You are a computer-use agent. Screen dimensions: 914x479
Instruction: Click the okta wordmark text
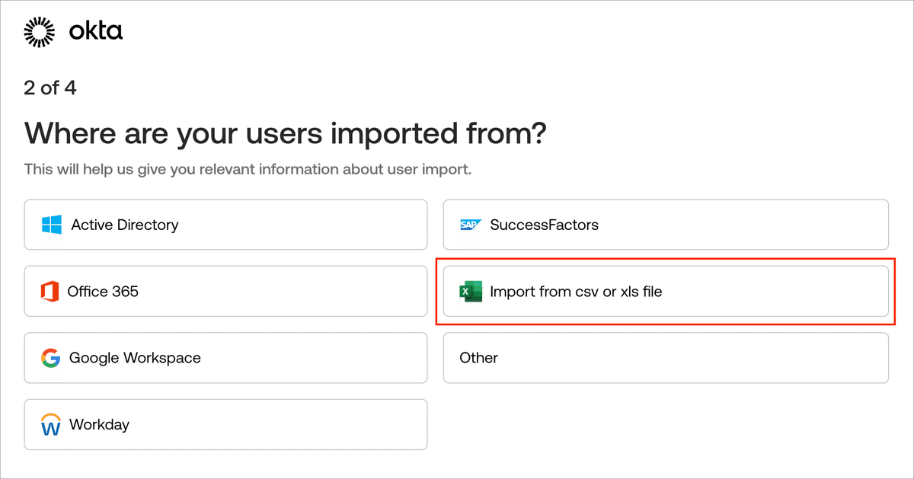point(96,32)
